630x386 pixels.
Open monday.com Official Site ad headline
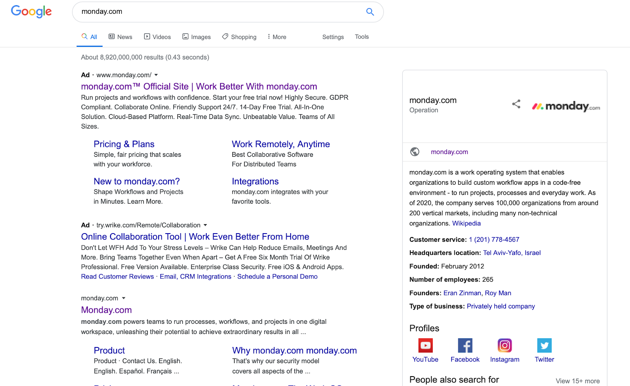[x=199, y=87]
